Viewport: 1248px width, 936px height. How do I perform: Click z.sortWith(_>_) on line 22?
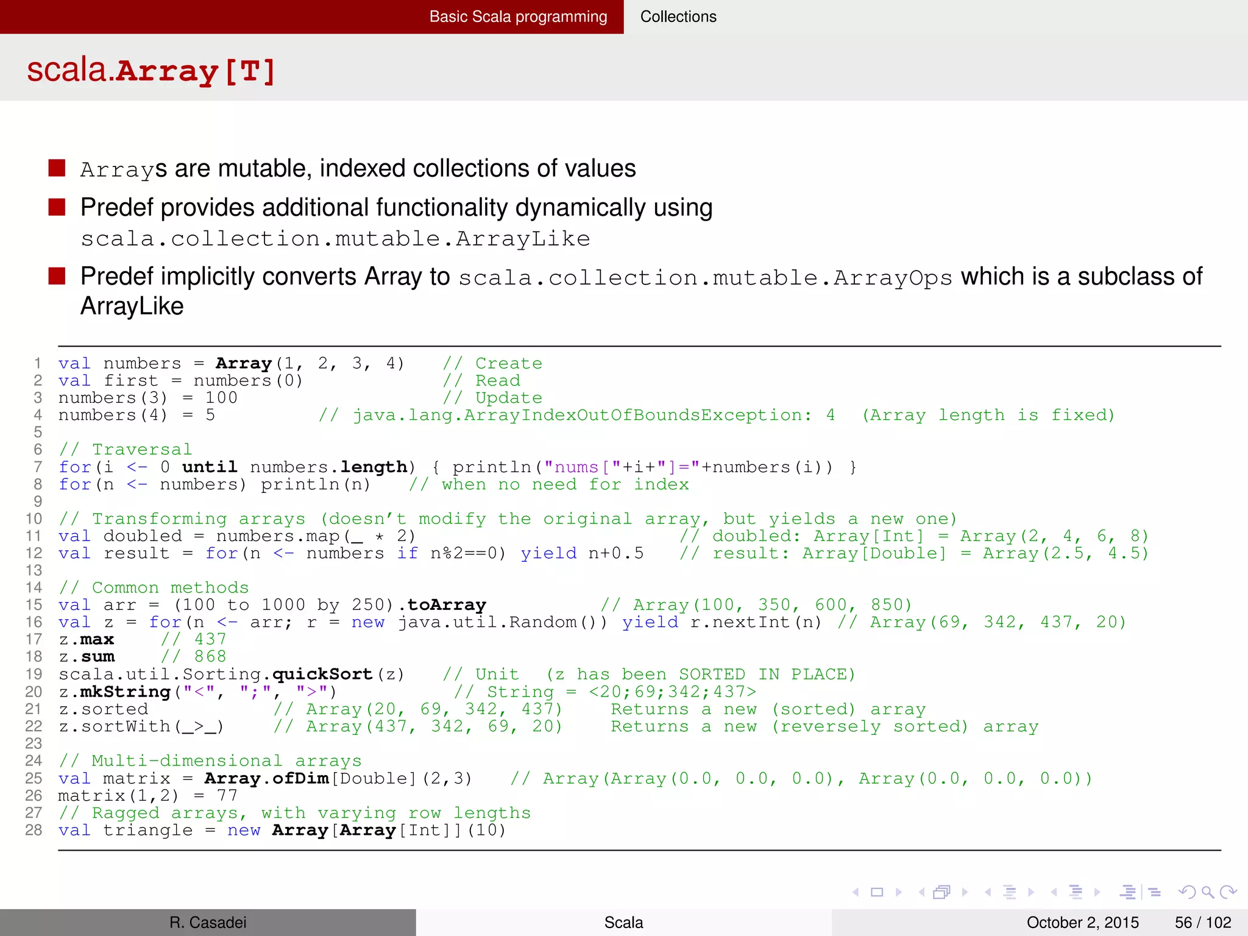141,727
